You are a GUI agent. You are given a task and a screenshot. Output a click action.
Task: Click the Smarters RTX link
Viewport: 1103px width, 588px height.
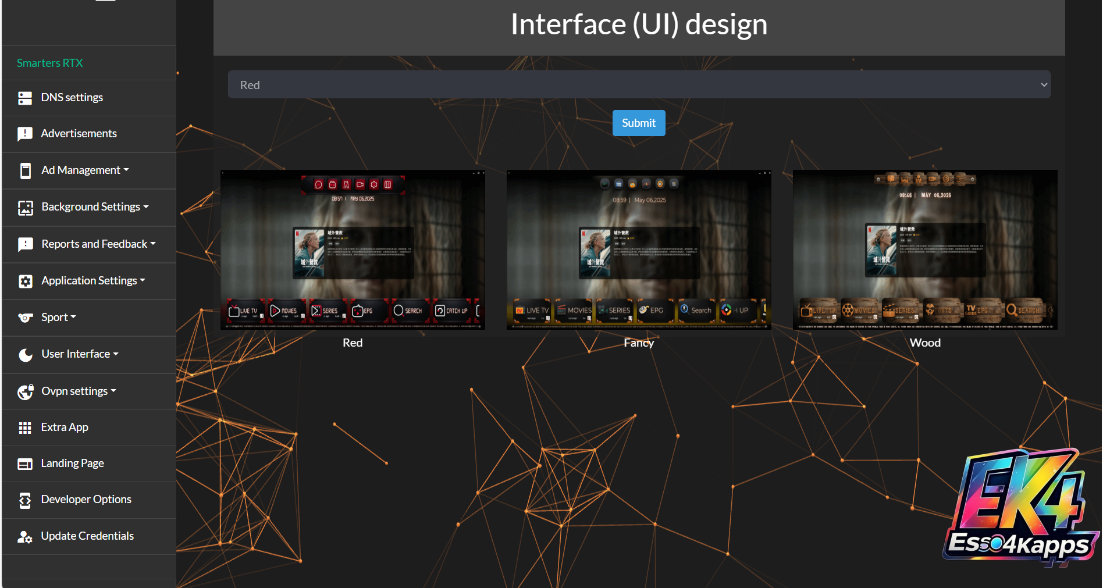tap(49, 63)
